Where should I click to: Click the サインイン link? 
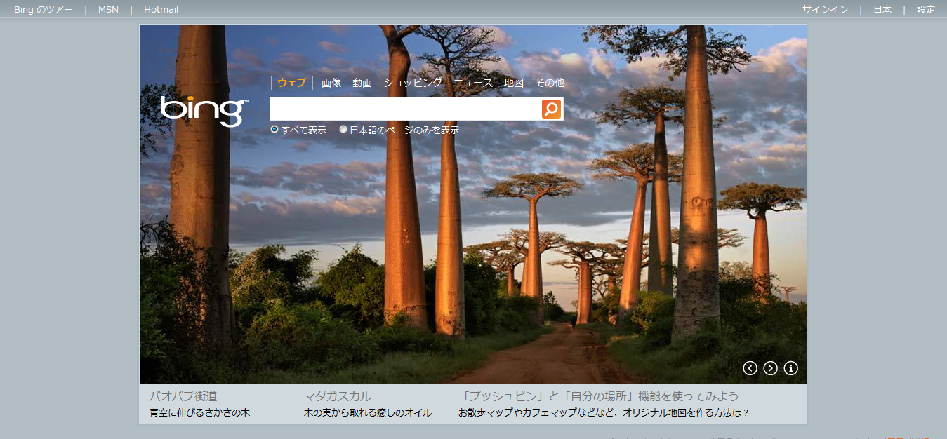tap(825, 10)
